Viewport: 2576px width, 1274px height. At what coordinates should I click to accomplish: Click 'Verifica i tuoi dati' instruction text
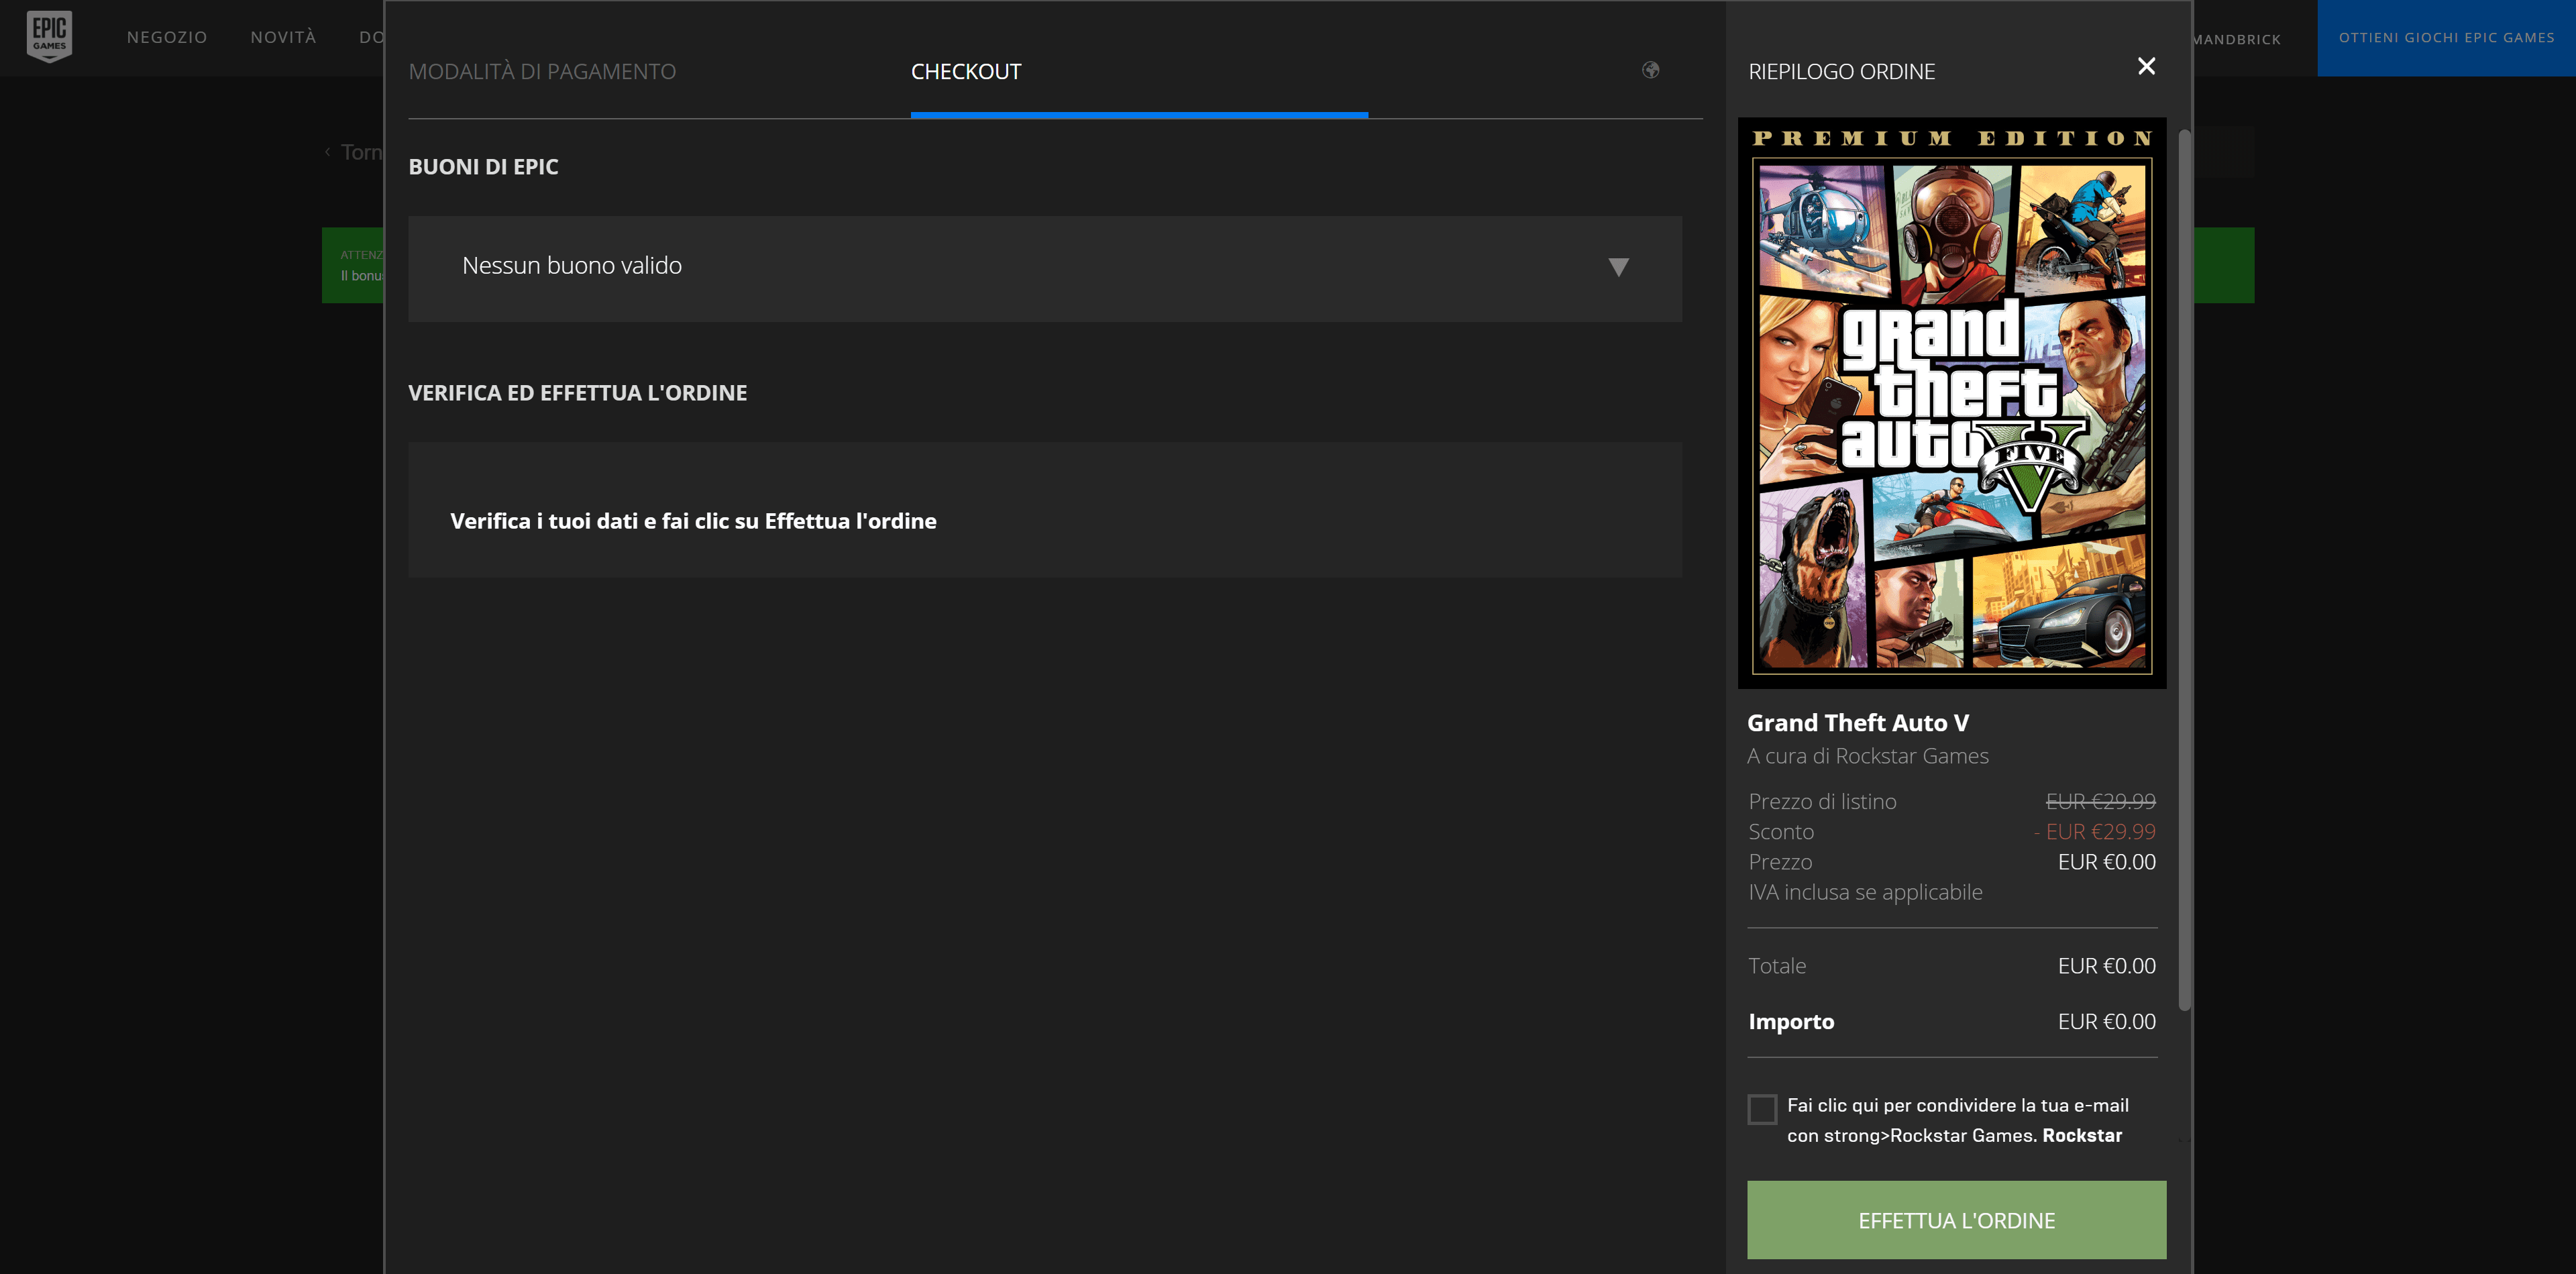click(693, 521)
